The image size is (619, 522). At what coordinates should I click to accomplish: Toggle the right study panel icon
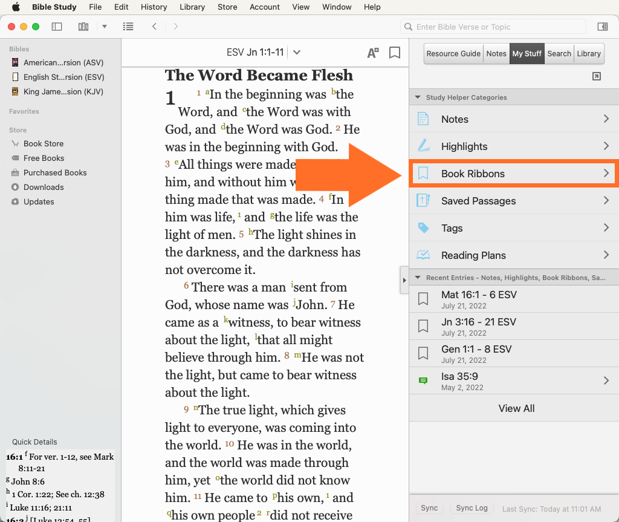pyautogui.click(x=602, y=27)
